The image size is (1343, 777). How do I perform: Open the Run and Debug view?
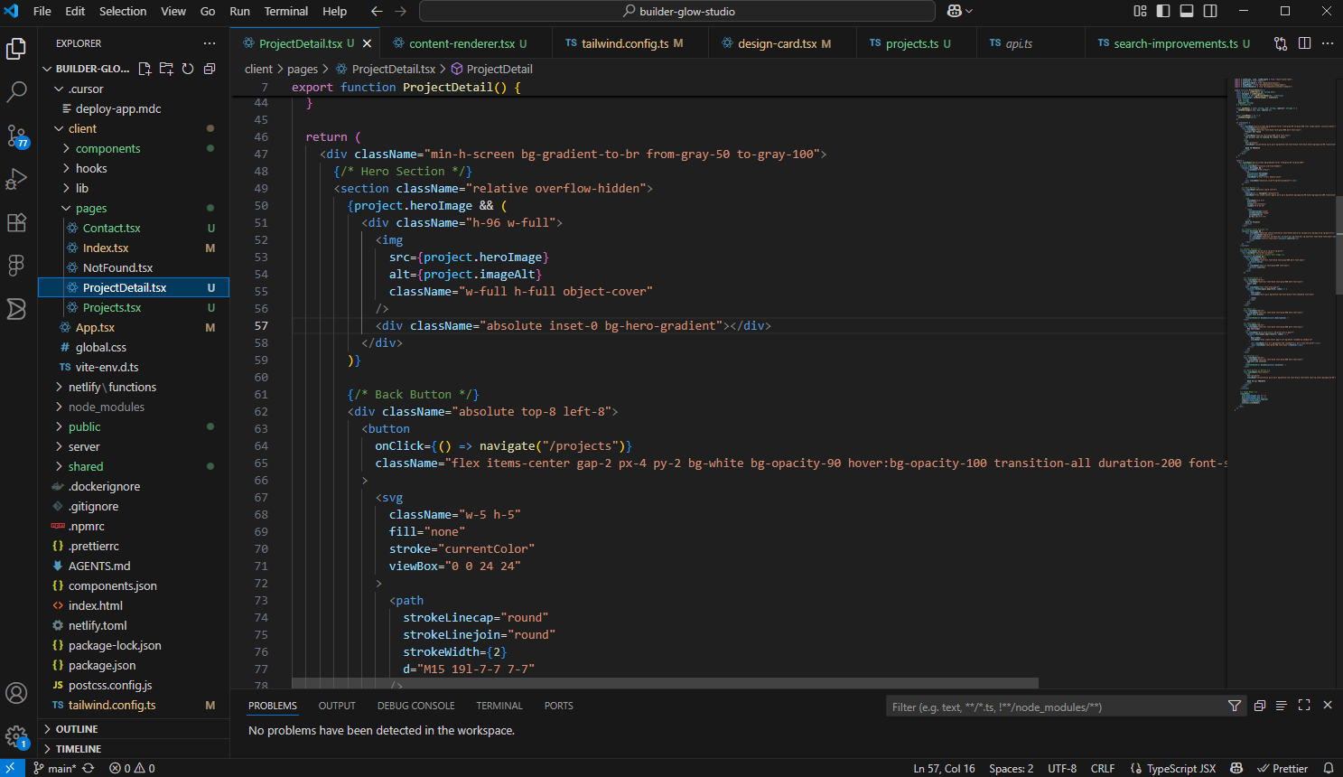(x=16, y=179)
